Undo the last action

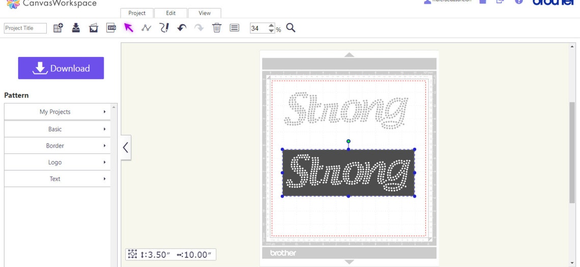[x=182, y=28]
